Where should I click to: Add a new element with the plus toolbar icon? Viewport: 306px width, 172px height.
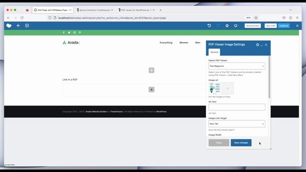18,25
